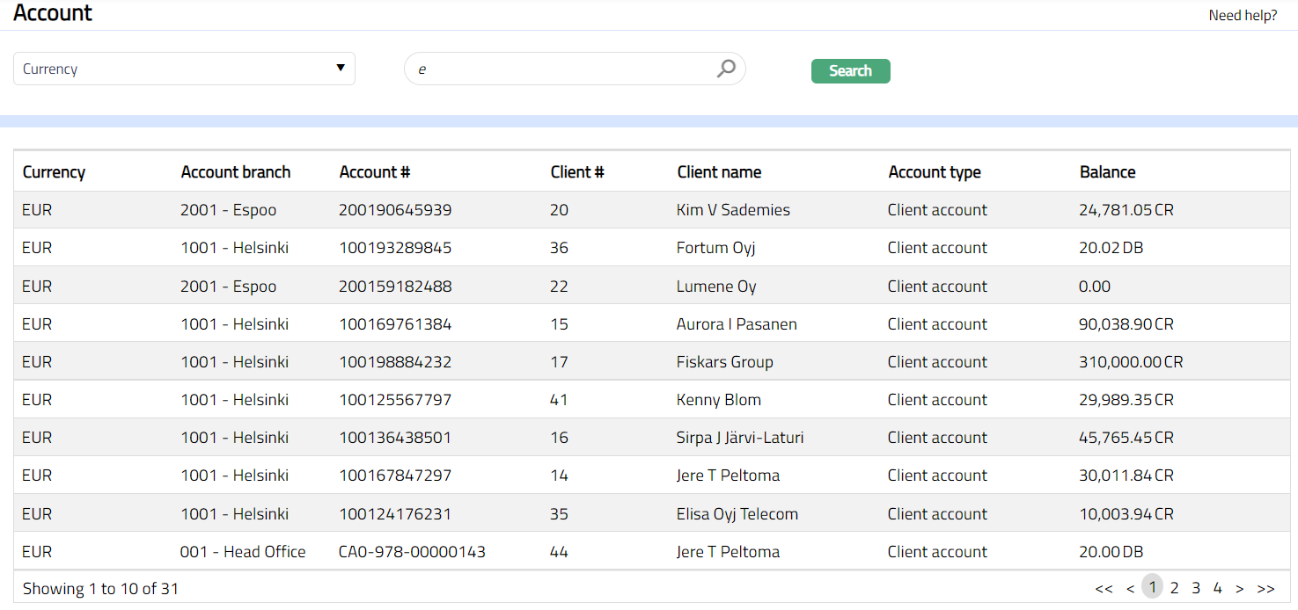Select page 3 in pagination
The height and width of the screenshot is (610, 1298).
coord(1196,588)
